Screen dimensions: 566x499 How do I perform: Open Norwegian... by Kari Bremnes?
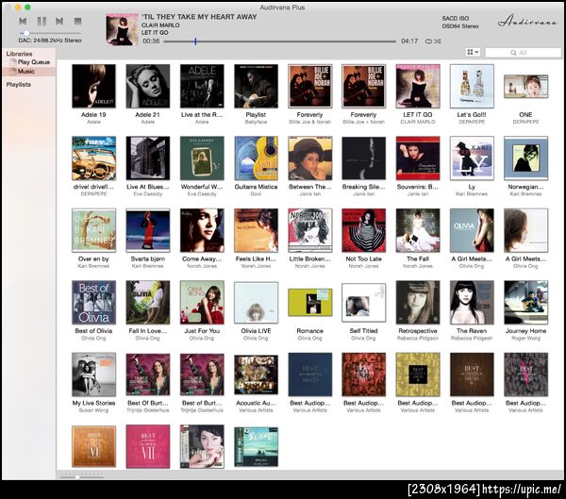526,158
